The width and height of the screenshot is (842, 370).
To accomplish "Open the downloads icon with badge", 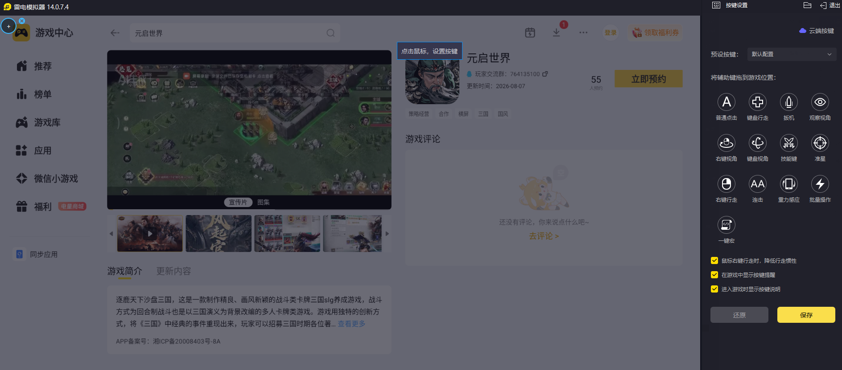I will pyautogui.click(x=556, y=33).
